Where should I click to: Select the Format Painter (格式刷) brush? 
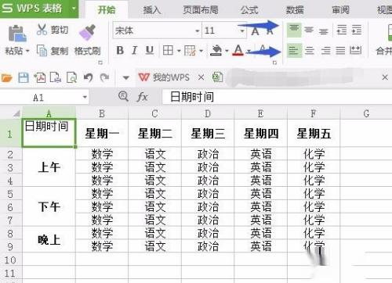[88, 32]
